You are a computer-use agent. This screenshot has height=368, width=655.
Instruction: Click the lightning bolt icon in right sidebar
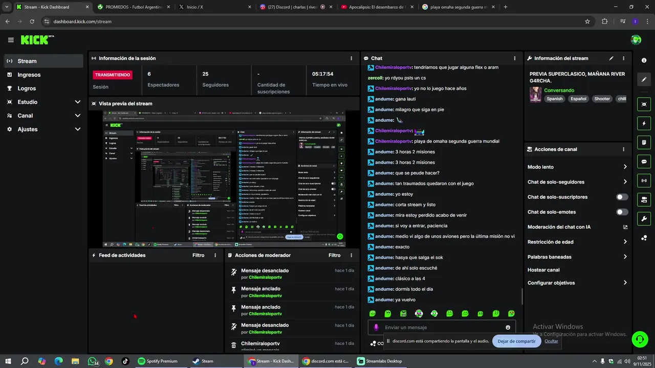[x=644, y=123]
